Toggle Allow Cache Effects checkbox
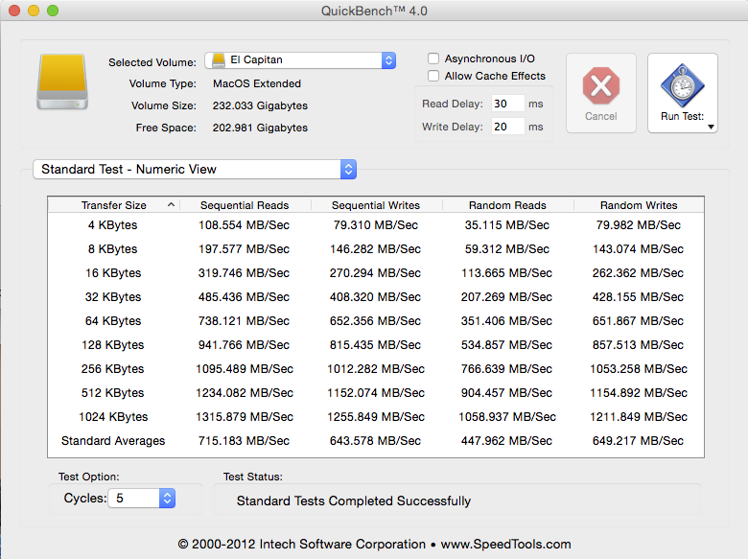The height and width of the screenshot is (559, 748). click(433, 76)
